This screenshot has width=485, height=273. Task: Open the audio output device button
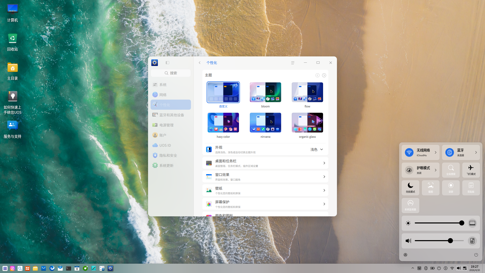pyautogui.click(x=472, y=241)
